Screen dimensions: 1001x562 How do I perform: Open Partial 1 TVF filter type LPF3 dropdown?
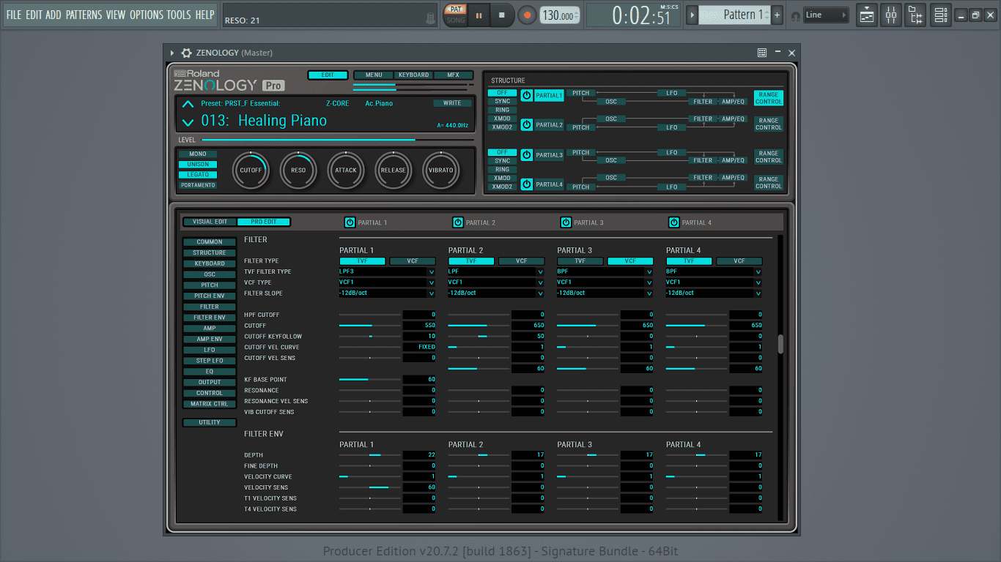tap(387, 271)
